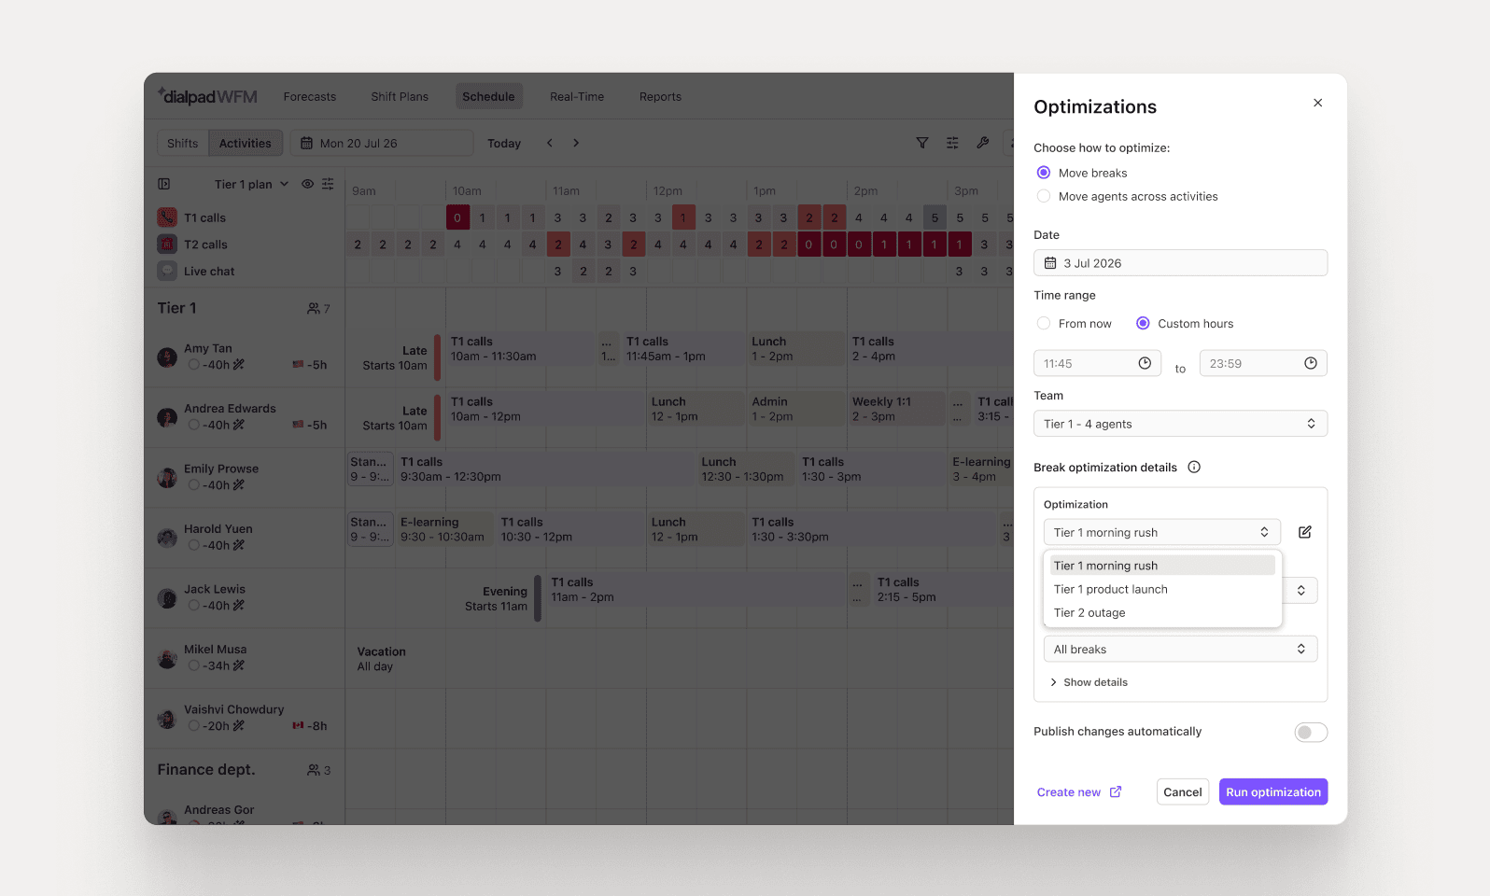
Task: Close the Optimizations panel
Action: (x=1317, y=103)
